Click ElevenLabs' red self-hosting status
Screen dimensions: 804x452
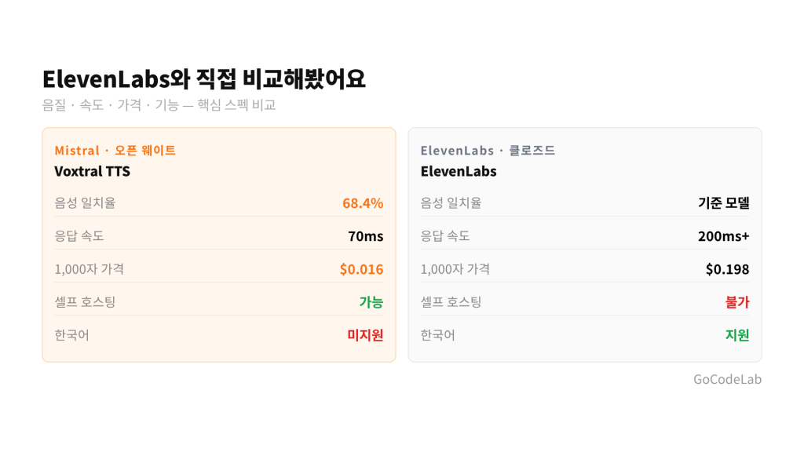(737, 302)
